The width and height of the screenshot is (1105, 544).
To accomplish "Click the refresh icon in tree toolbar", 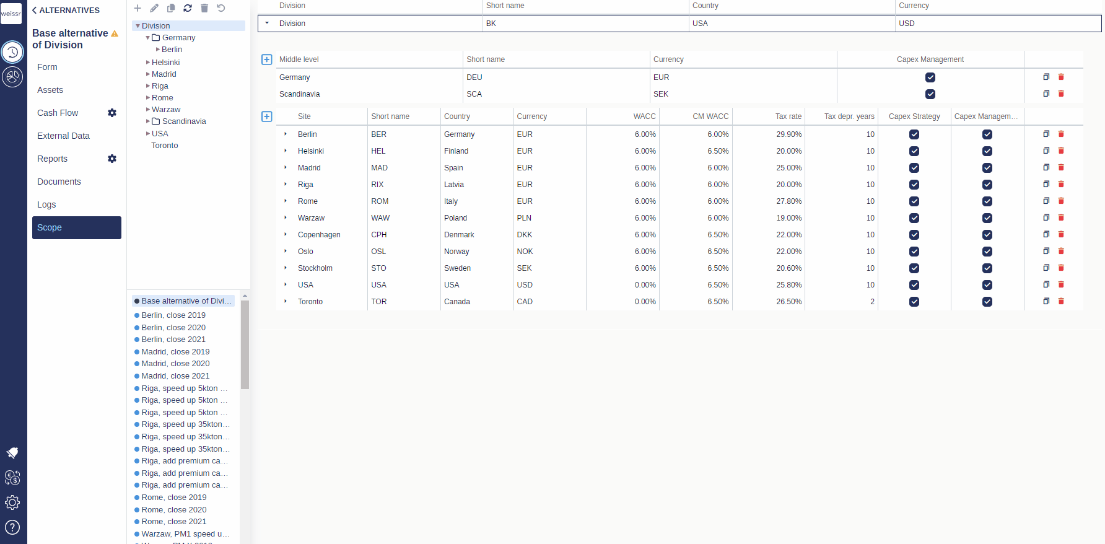I will (188, 8).
